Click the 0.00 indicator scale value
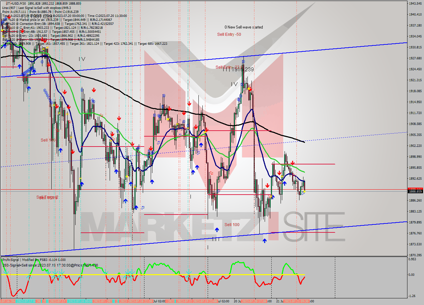 [412, 274]
